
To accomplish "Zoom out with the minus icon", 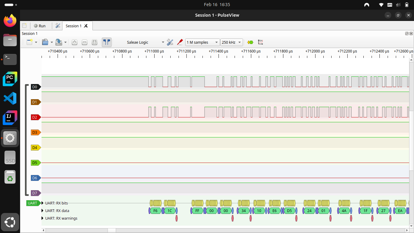I will point(85,42).
